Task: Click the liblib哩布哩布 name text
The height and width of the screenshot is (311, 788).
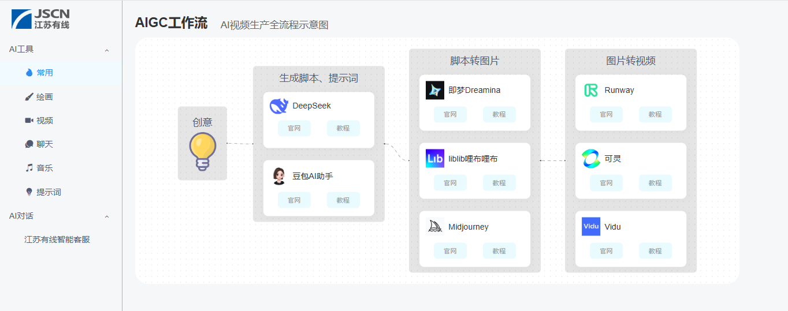Action: 473,159
